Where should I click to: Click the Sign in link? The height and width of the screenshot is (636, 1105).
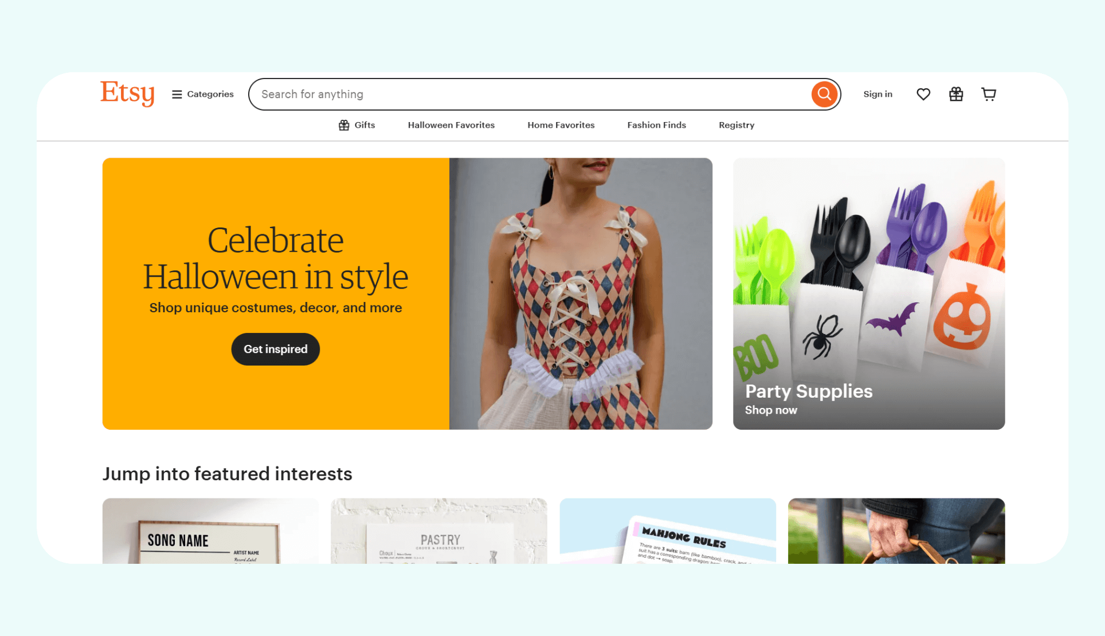[878, 94]
